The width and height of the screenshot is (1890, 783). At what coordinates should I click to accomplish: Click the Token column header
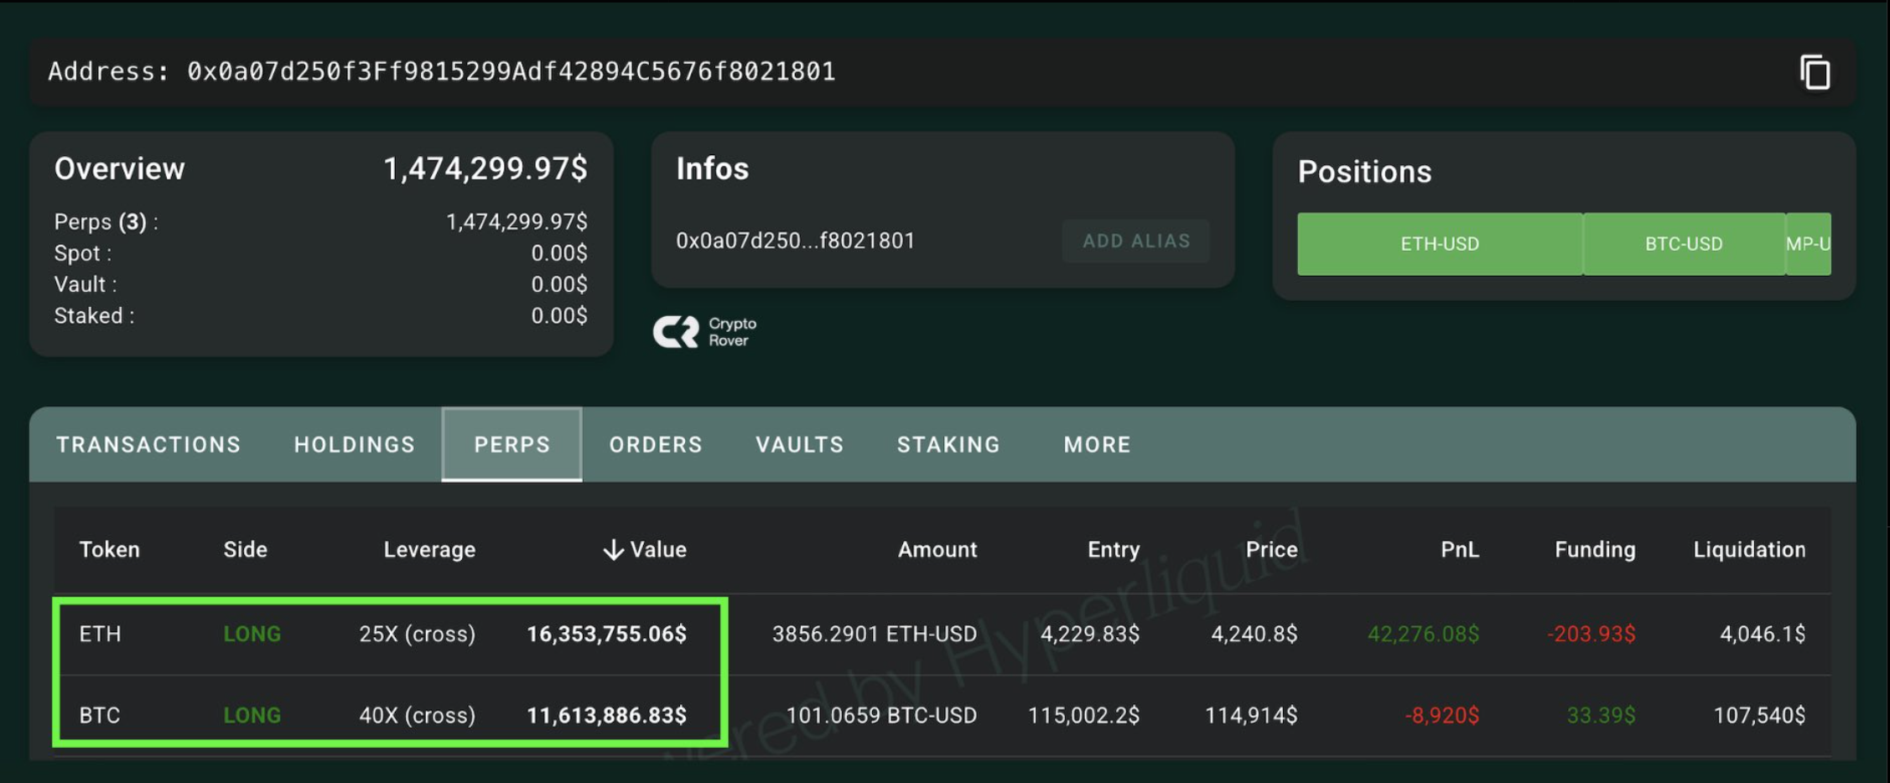(110, 549)
